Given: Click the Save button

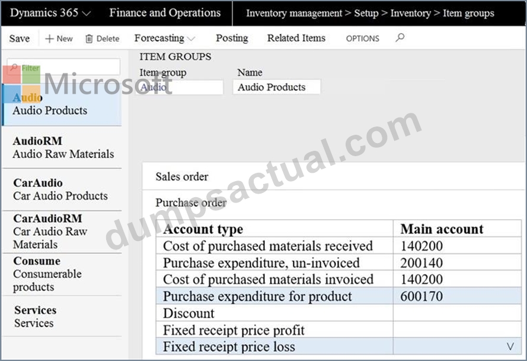Looking at the screenshot, I should [x=20, y=39].
